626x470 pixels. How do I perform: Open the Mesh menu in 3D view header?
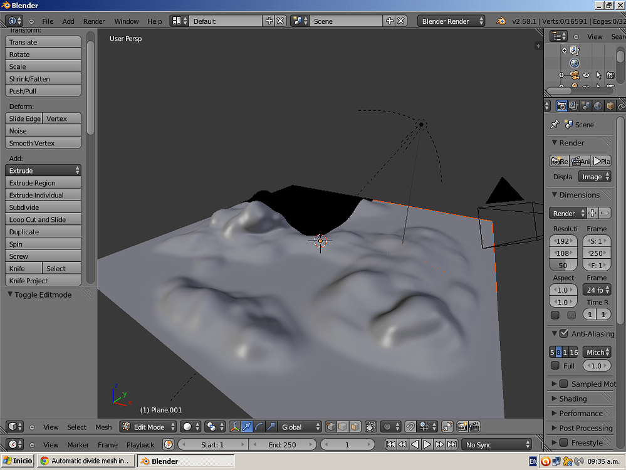coord(103,427)
